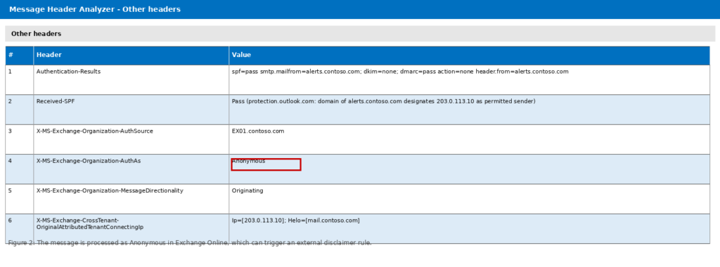Click row number 5 cell
The image size is (720, 267).
click(x=19, y=199)
